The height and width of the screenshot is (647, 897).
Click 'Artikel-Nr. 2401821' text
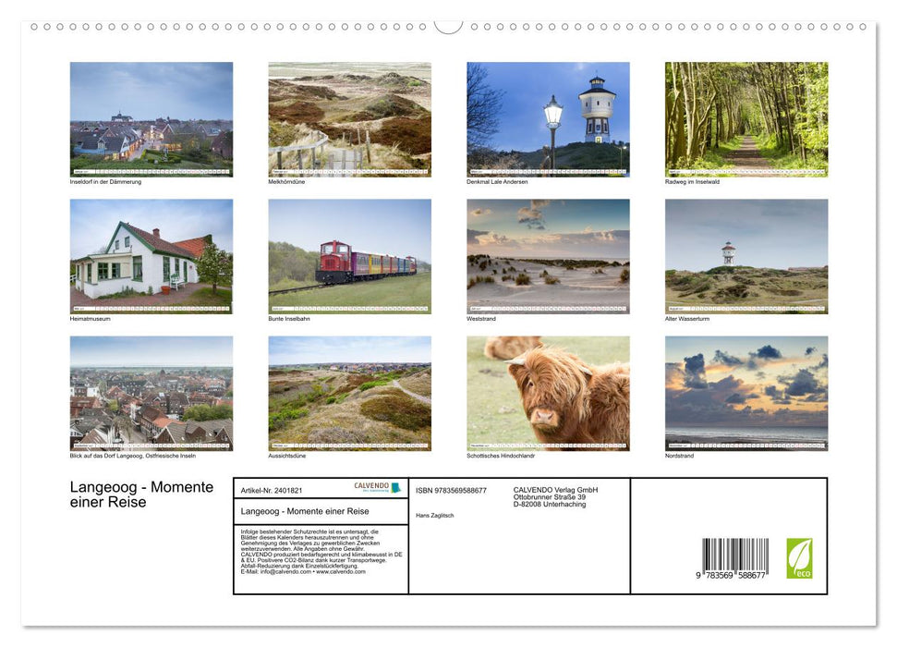click(x=272, y=491)
